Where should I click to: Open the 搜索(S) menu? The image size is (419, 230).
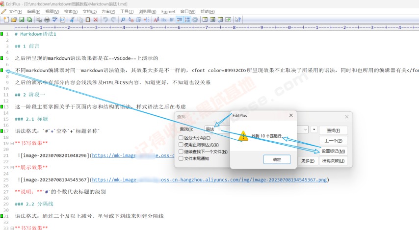pyautogui.click(x=71, y=11)
